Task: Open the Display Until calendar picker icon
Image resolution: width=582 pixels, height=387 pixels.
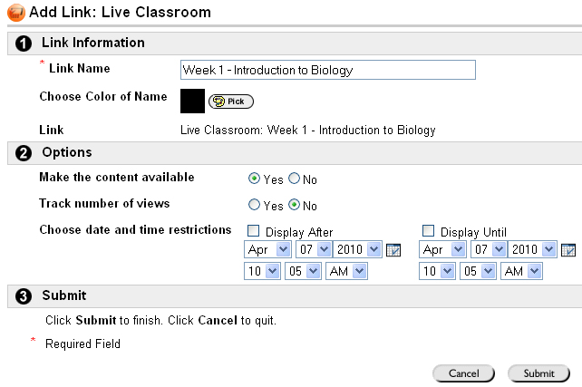Action: (x=568, y=250)
